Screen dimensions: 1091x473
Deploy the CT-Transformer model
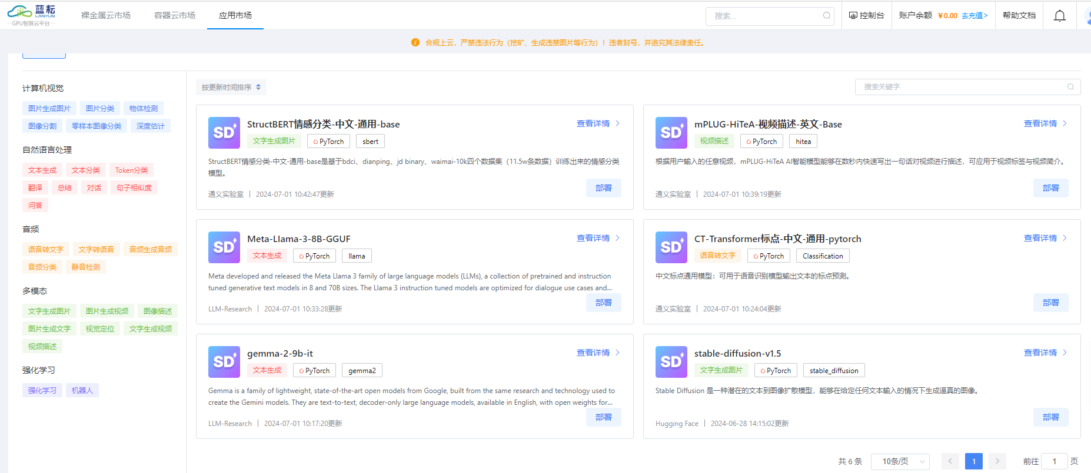pyautogui.click(x=1051, y=303)
